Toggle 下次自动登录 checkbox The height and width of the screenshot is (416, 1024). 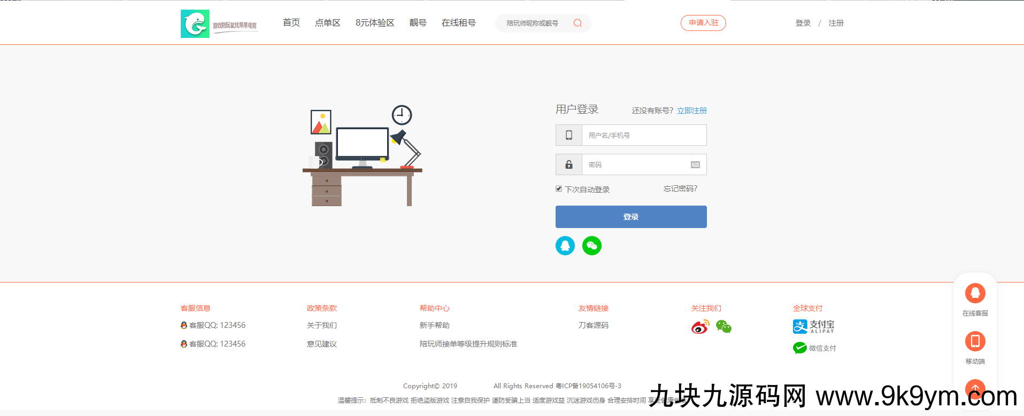[x=559, y=189]
